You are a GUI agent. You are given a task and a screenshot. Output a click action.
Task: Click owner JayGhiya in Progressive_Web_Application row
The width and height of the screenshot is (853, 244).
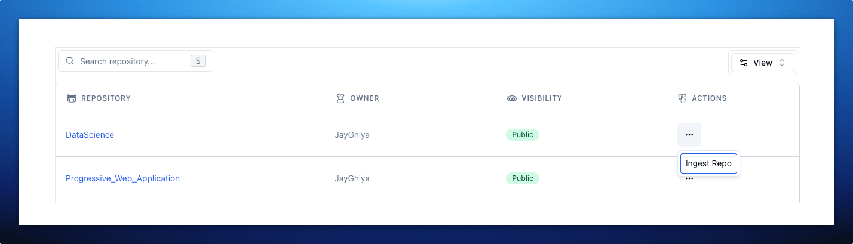pyautogui.click(x=352, y=178)
